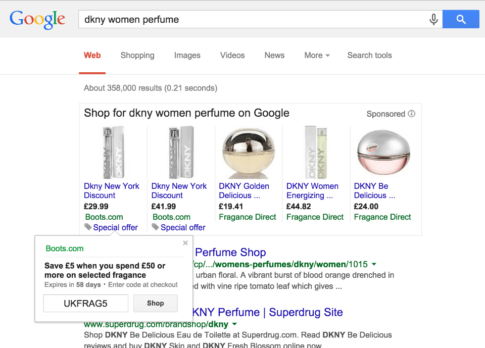Open the DKNY Be Delicious product image

coord(383,153)
